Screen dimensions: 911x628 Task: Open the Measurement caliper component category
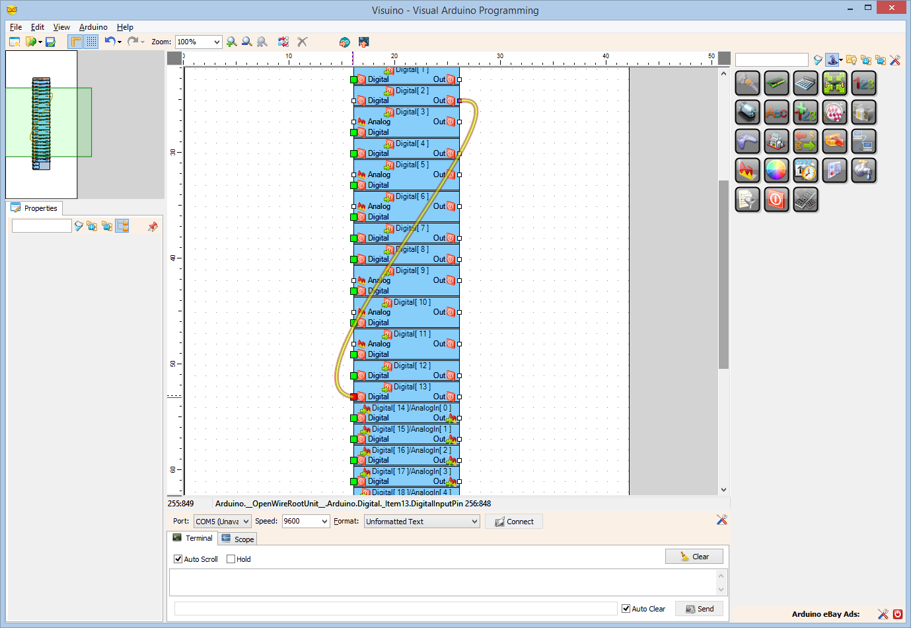[x=747, y=83]
